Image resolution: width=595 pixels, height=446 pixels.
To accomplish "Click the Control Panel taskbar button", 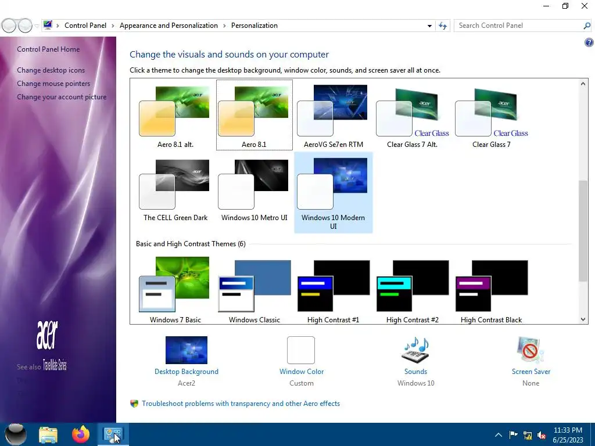I will point(113,434).
